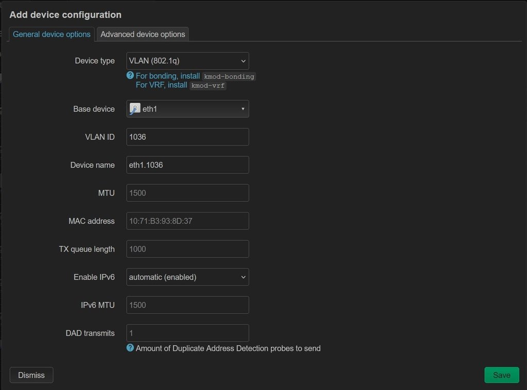Viewport: 527px width, 390px height.
Task: Expand the Base device dropdown arrow
Action: point(243,109)
